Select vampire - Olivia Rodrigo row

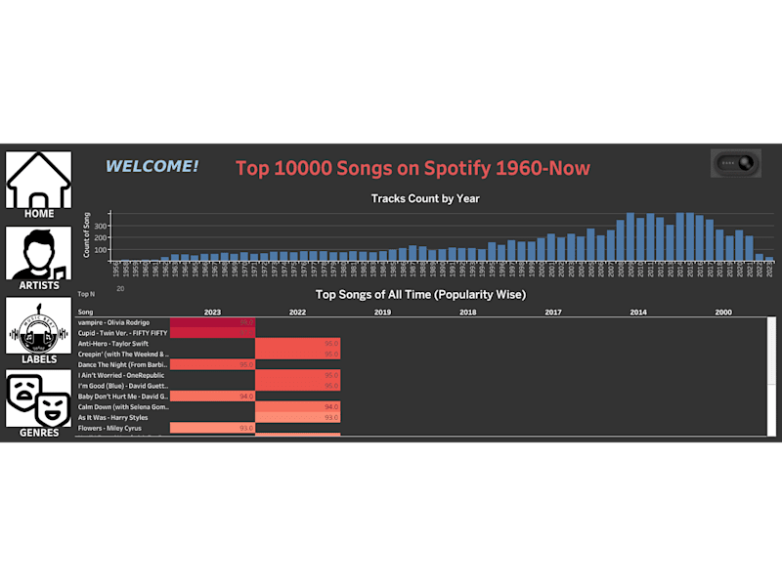pyautogui.click(x=113, y=322)
